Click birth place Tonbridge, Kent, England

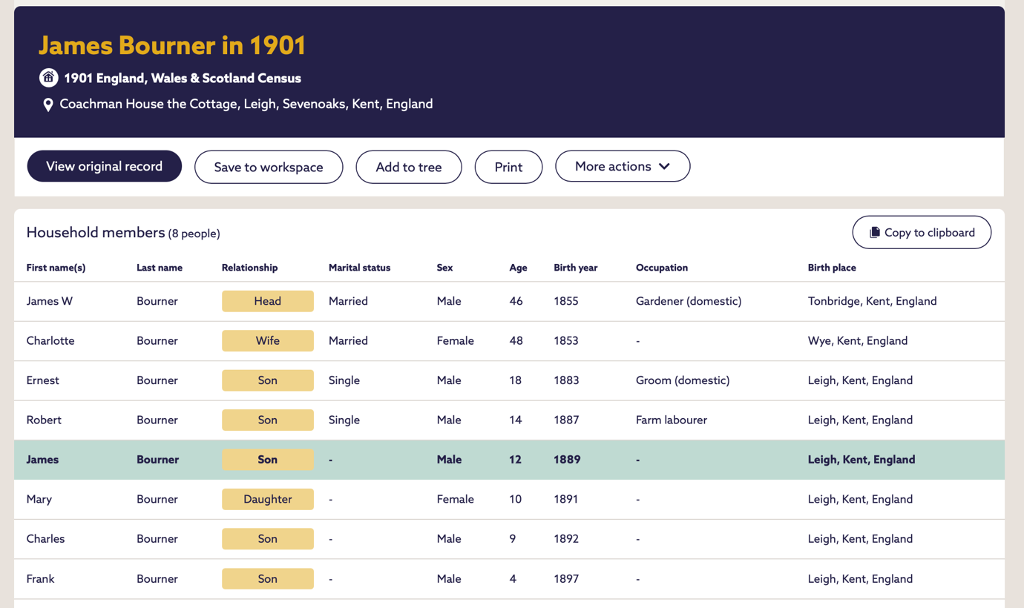pos(872,301)
